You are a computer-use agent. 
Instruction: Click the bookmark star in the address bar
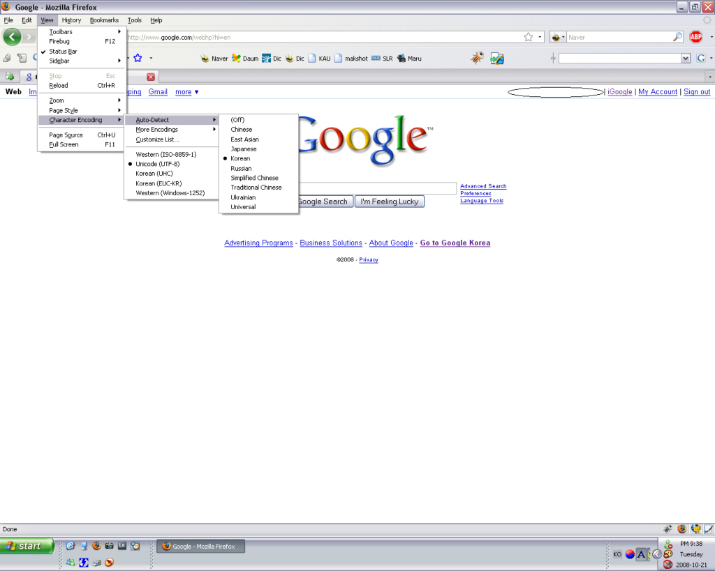[528, 38]
